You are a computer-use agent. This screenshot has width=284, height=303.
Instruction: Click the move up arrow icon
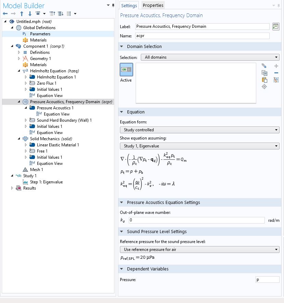(22, 14)
